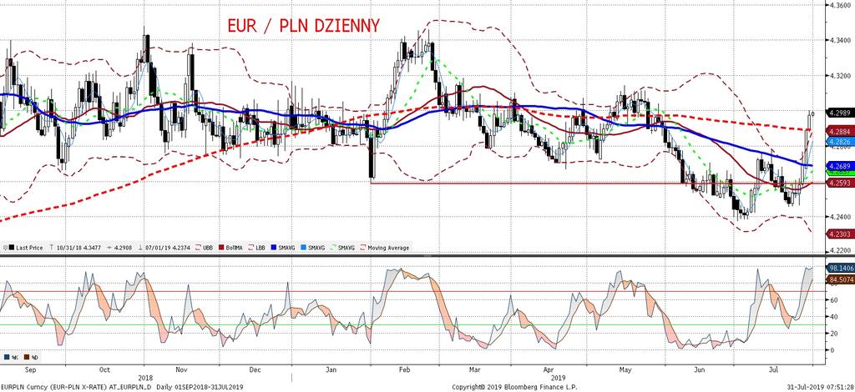The width and height of the screenshot is (855, 392).
Task: Click the Nov month label on time axis
Action: tap(182, 369)
